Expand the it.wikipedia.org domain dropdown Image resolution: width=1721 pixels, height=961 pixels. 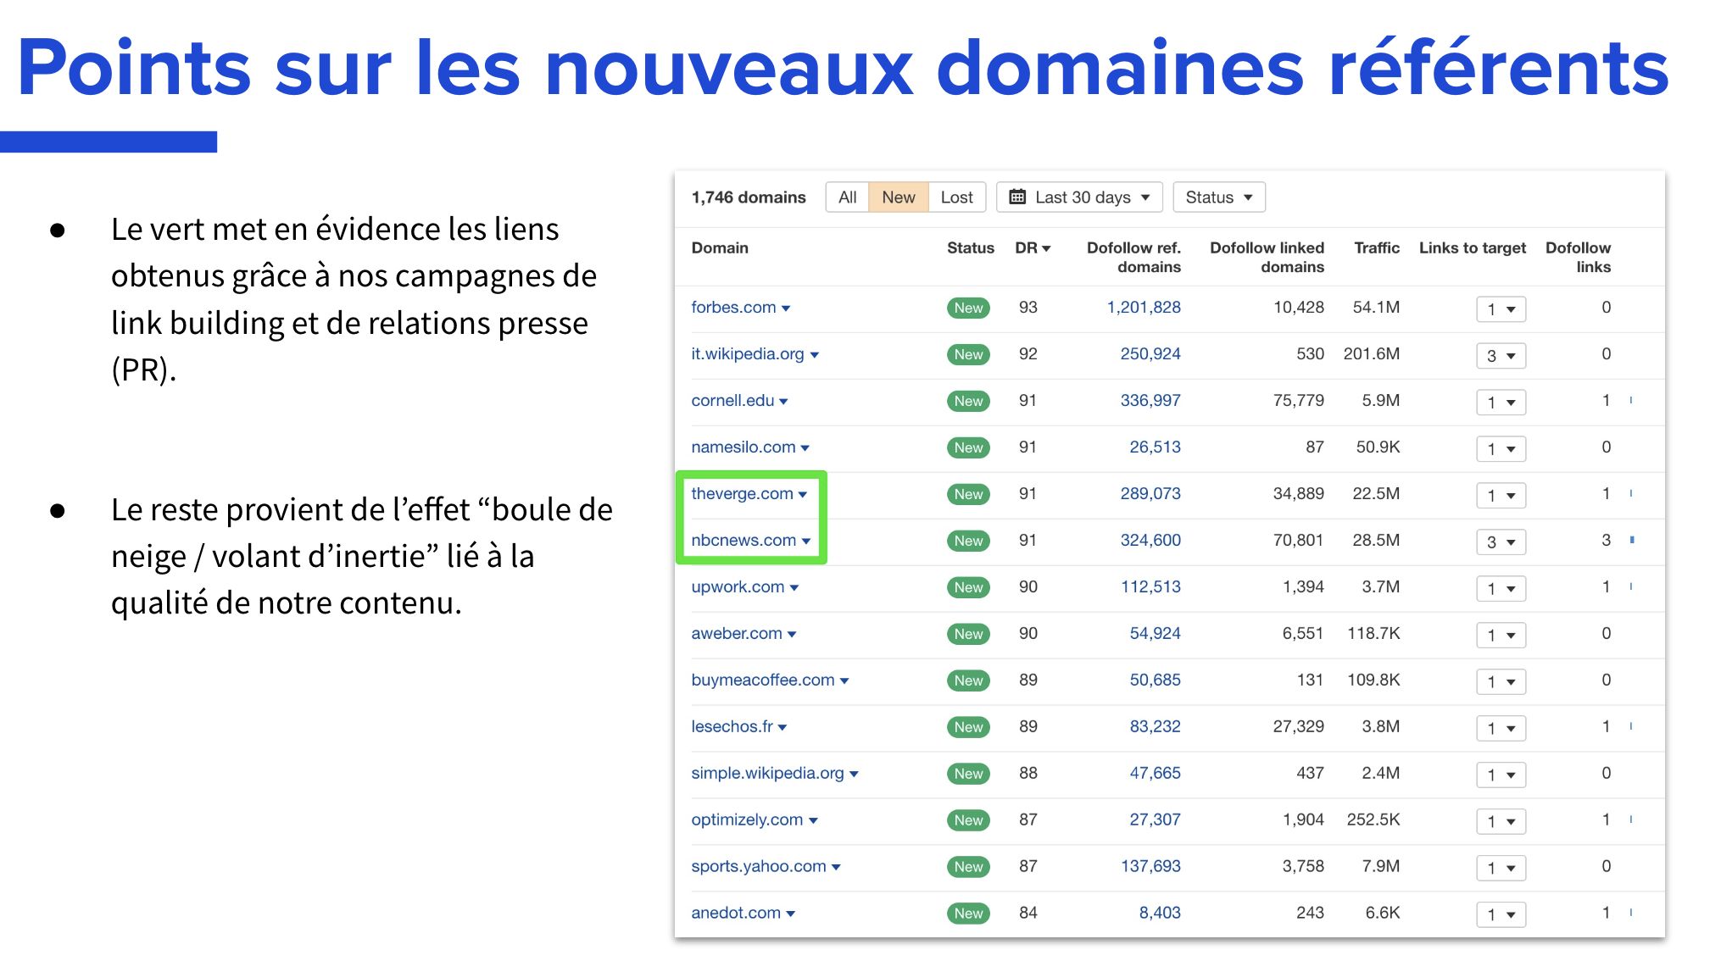pos(815,354)
